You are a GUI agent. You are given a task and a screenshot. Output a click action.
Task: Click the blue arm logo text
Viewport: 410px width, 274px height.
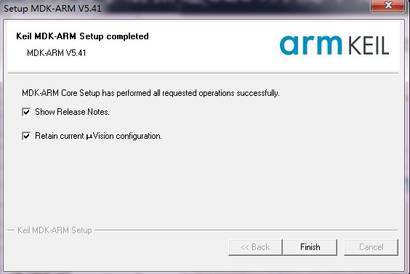[x=310, y=45]
